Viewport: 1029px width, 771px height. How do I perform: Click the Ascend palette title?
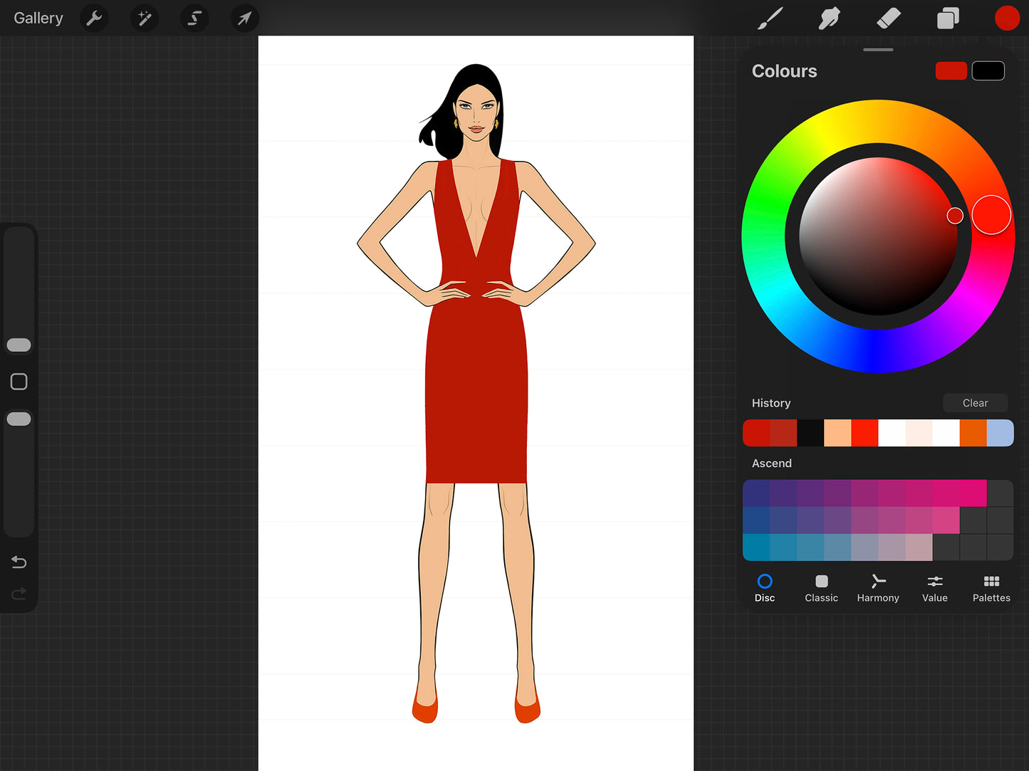coord(772,463)
